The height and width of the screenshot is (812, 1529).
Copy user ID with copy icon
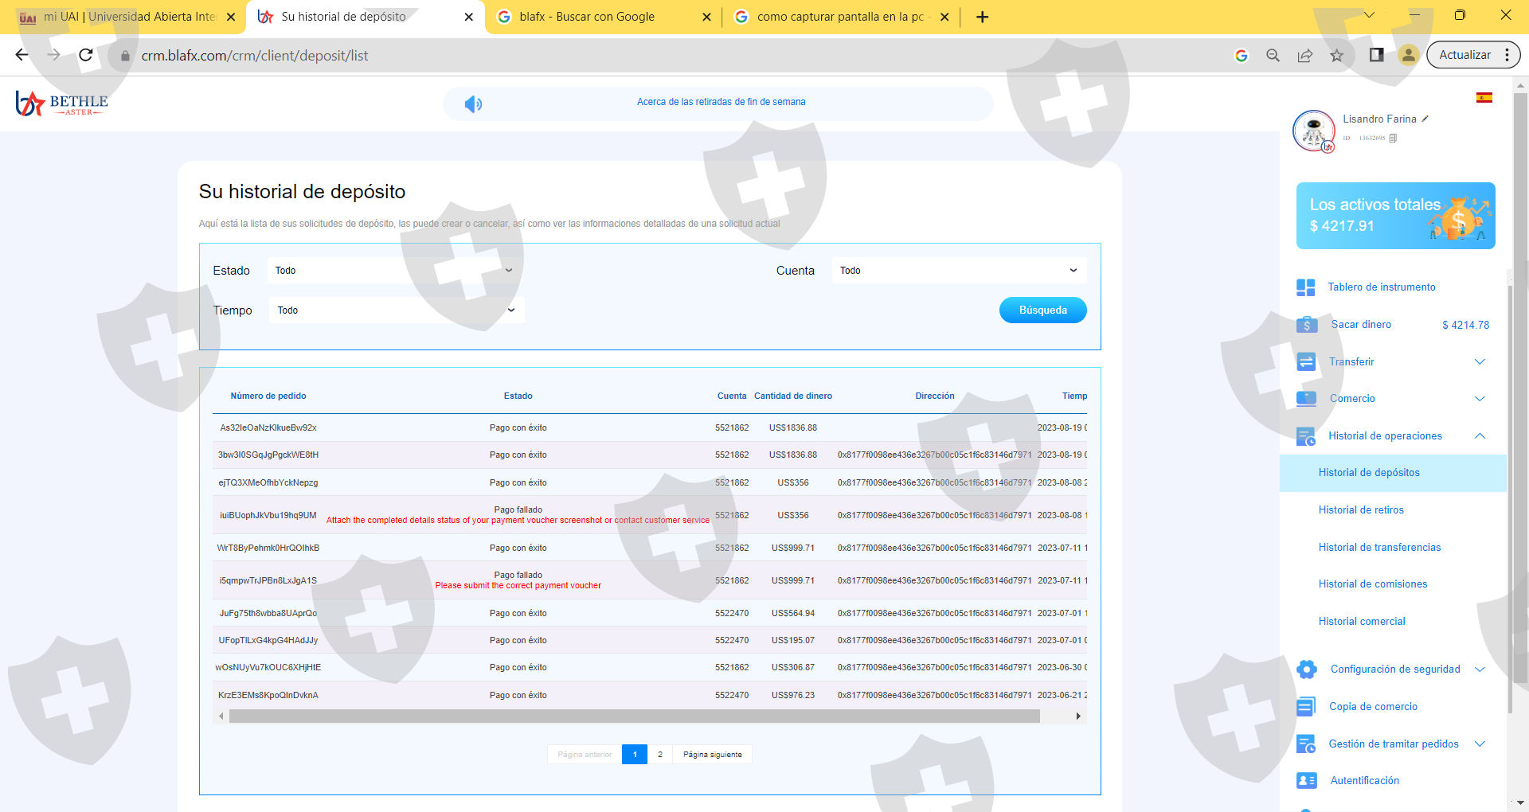pos(1393,139)
